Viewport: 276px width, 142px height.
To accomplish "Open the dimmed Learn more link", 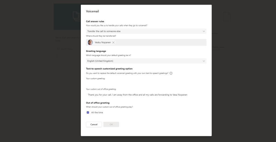I will tap(67, 49).
